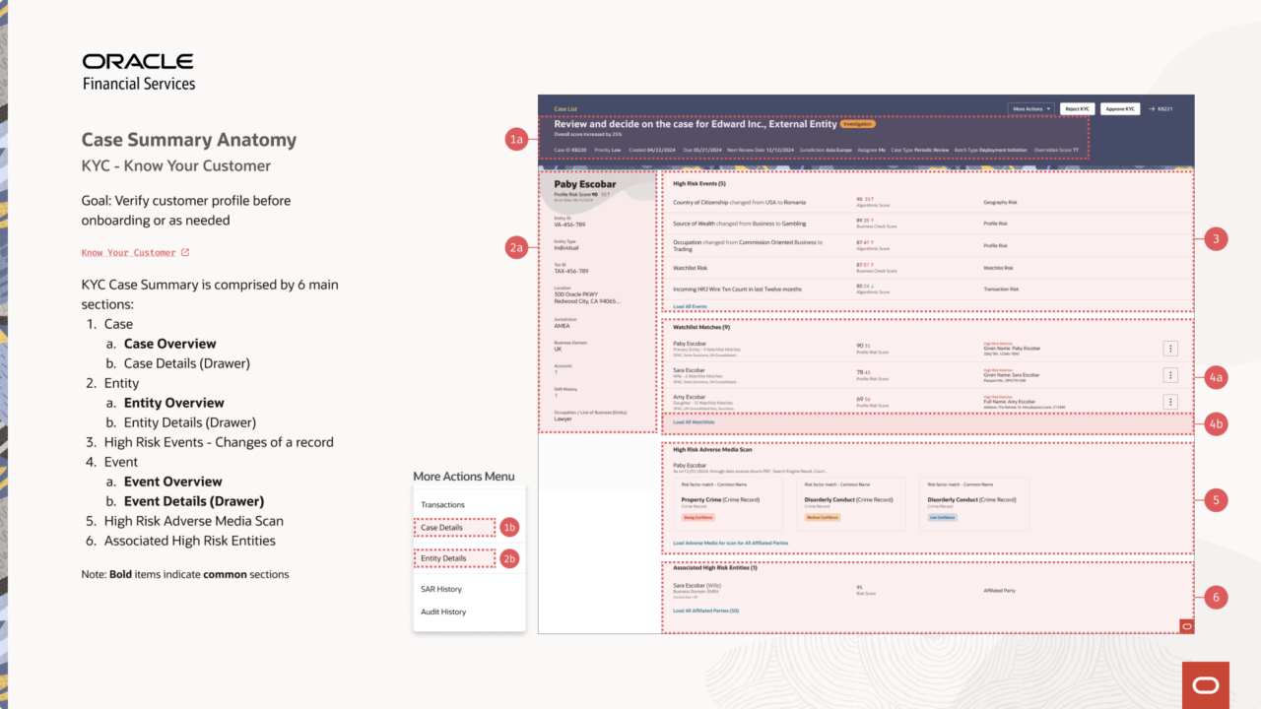Select the Source of Wealth event row

926,224
